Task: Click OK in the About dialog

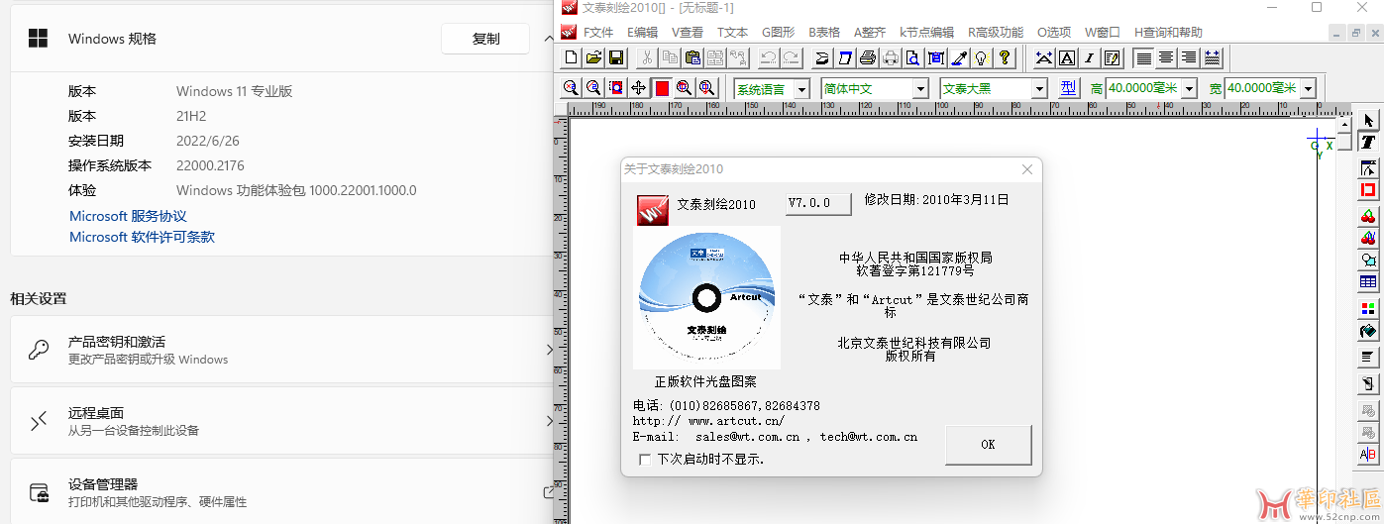Action: pos(988,445)
